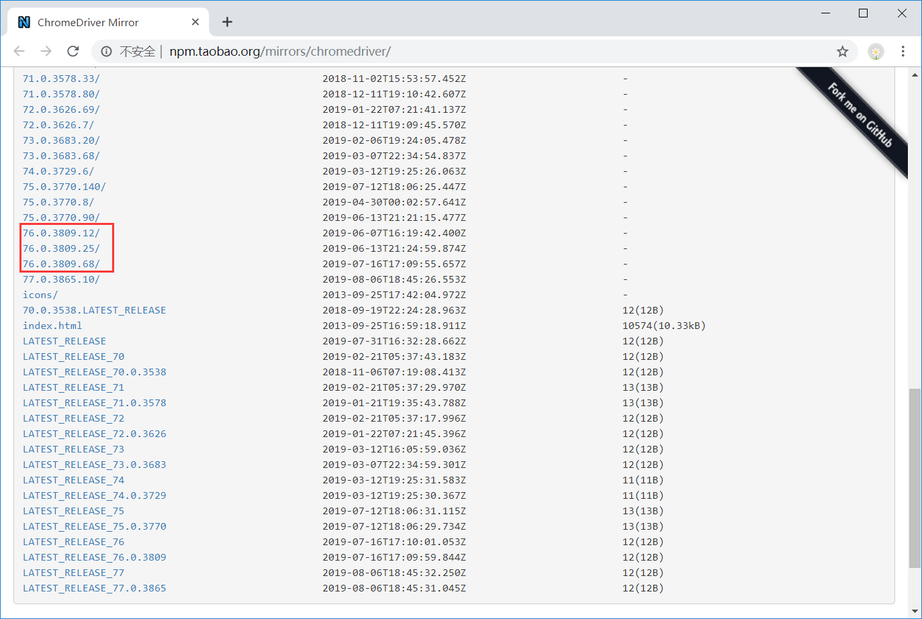Click the vertical scrollbar thumb
Screen dimensions: 922x619
(915, 478)
